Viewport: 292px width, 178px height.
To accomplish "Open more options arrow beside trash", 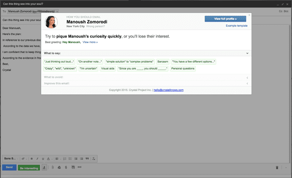I will pyautogui.click(x=286, y=168).
